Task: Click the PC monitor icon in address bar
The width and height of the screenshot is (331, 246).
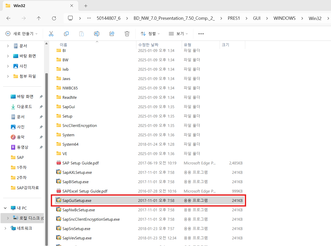Action: [70, 18]
